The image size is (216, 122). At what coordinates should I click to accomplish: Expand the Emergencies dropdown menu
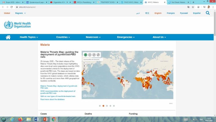coord(126,37)
